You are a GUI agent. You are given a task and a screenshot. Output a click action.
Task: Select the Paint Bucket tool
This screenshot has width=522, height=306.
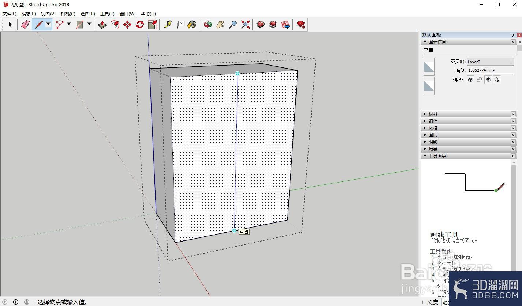click(x=192, y=25)
